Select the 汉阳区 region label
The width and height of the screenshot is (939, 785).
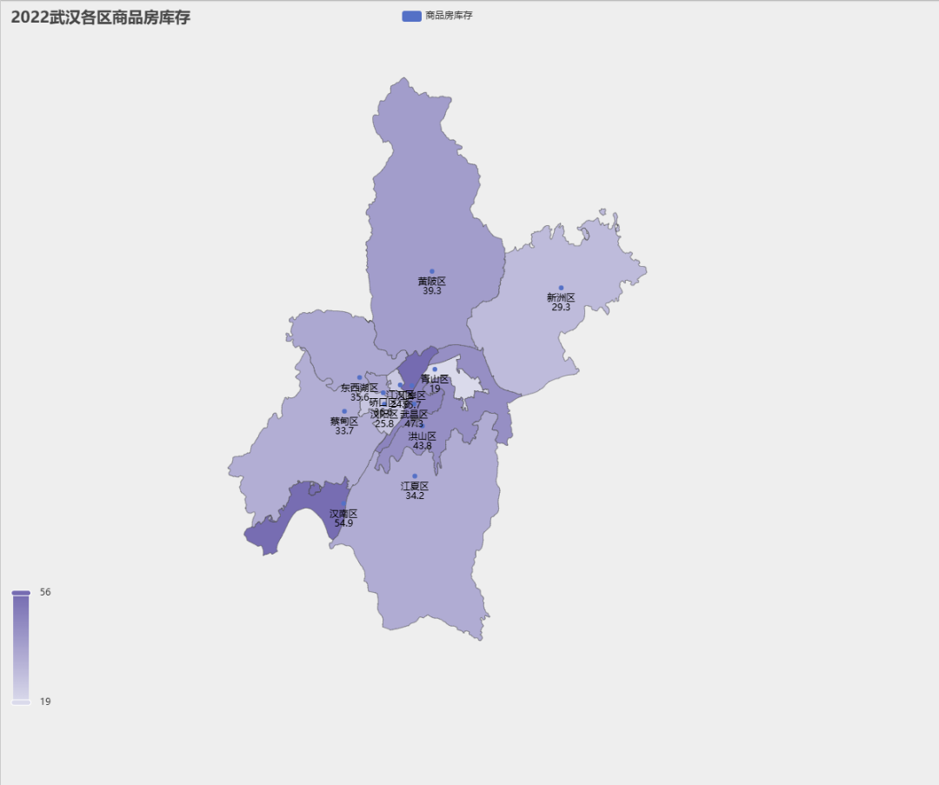click(x=384, y=414)
